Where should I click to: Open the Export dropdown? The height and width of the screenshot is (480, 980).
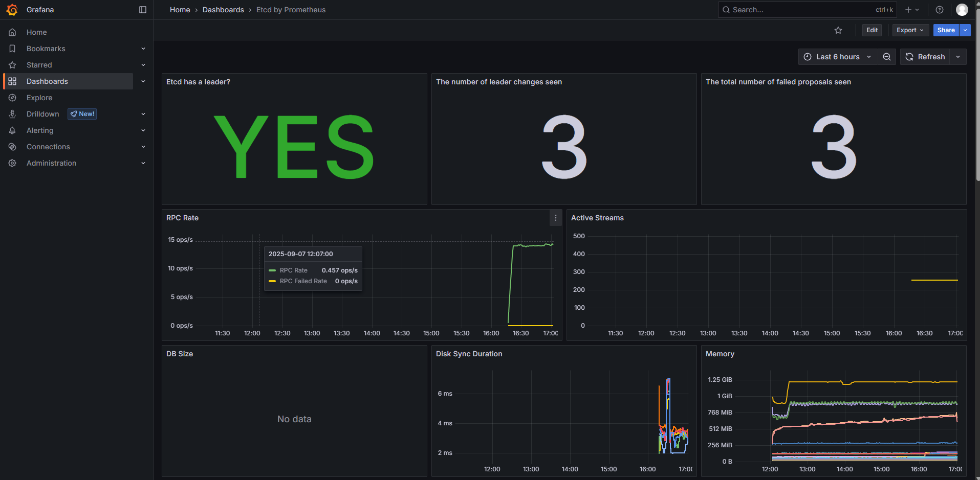pyautogui.click(x=910, y=30)
